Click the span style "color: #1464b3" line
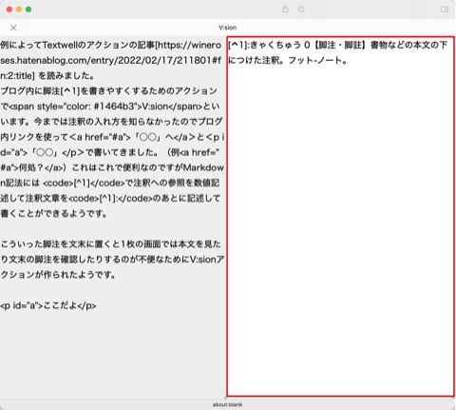This screenshot has height=410, width=456. coord(110,107)
